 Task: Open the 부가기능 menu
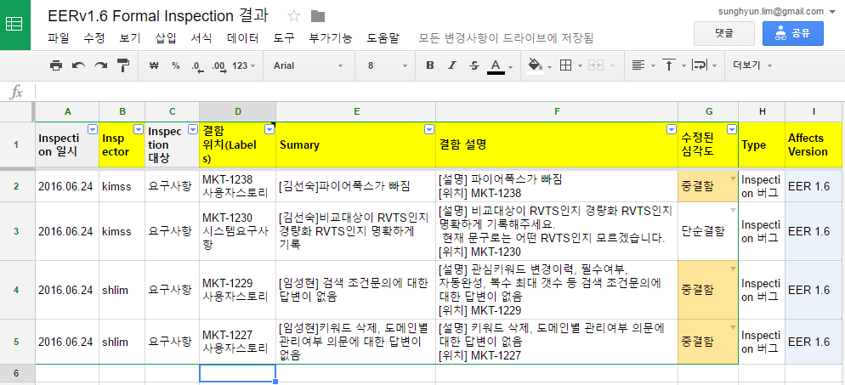pyautogui.click(x=331, y=38)
